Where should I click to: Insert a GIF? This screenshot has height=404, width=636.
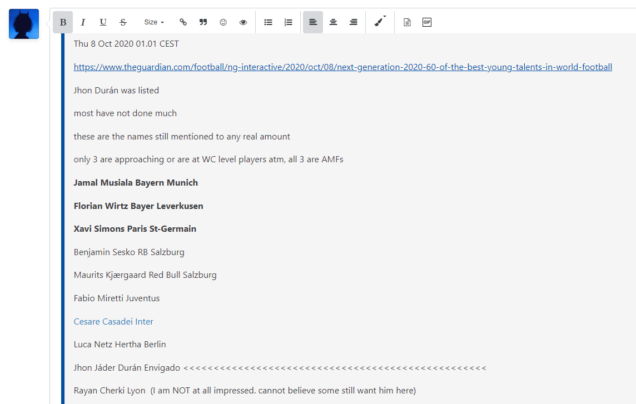pos(427,22)
